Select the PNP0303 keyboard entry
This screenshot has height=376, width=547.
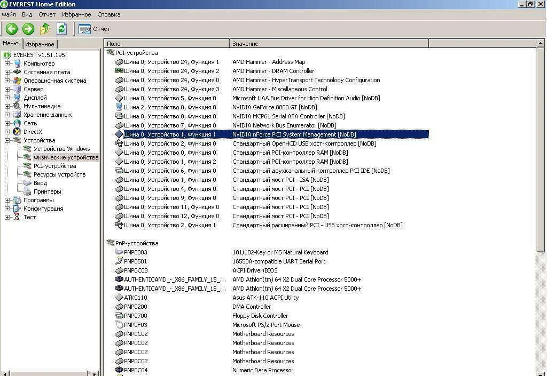(x=272, y=252)
